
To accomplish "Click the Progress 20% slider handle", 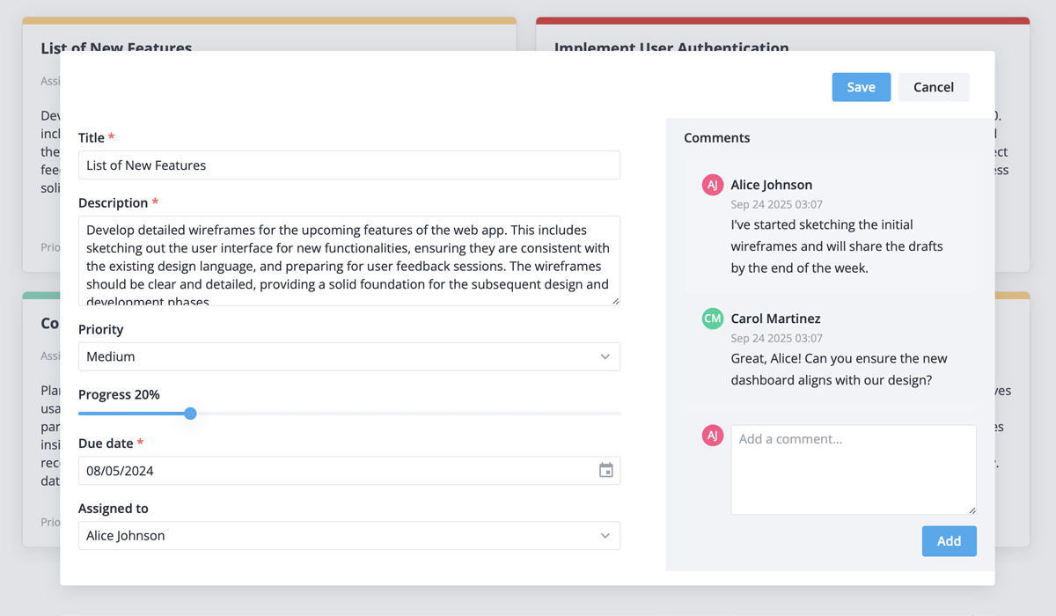I will [x=190, y=413].
